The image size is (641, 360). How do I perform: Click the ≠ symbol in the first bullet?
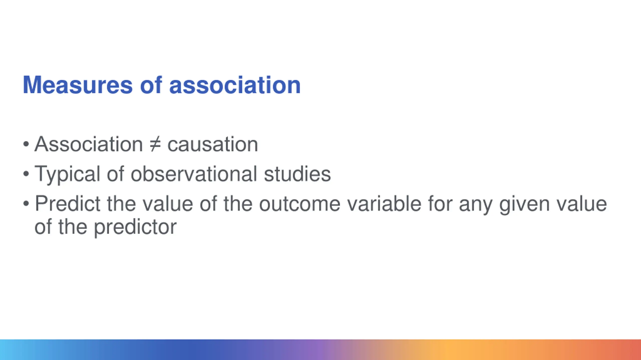coord(155,144)
